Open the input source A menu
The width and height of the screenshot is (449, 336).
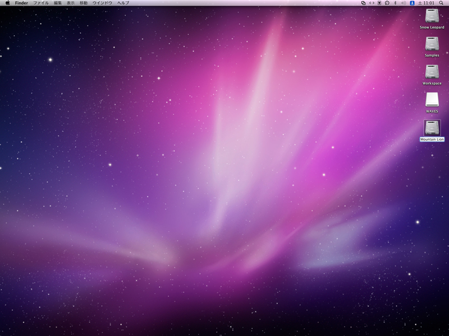412,3
